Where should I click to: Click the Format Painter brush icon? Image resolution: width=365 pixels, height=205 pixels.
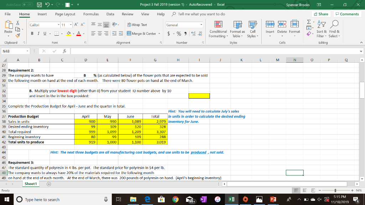tap(17, 36)
